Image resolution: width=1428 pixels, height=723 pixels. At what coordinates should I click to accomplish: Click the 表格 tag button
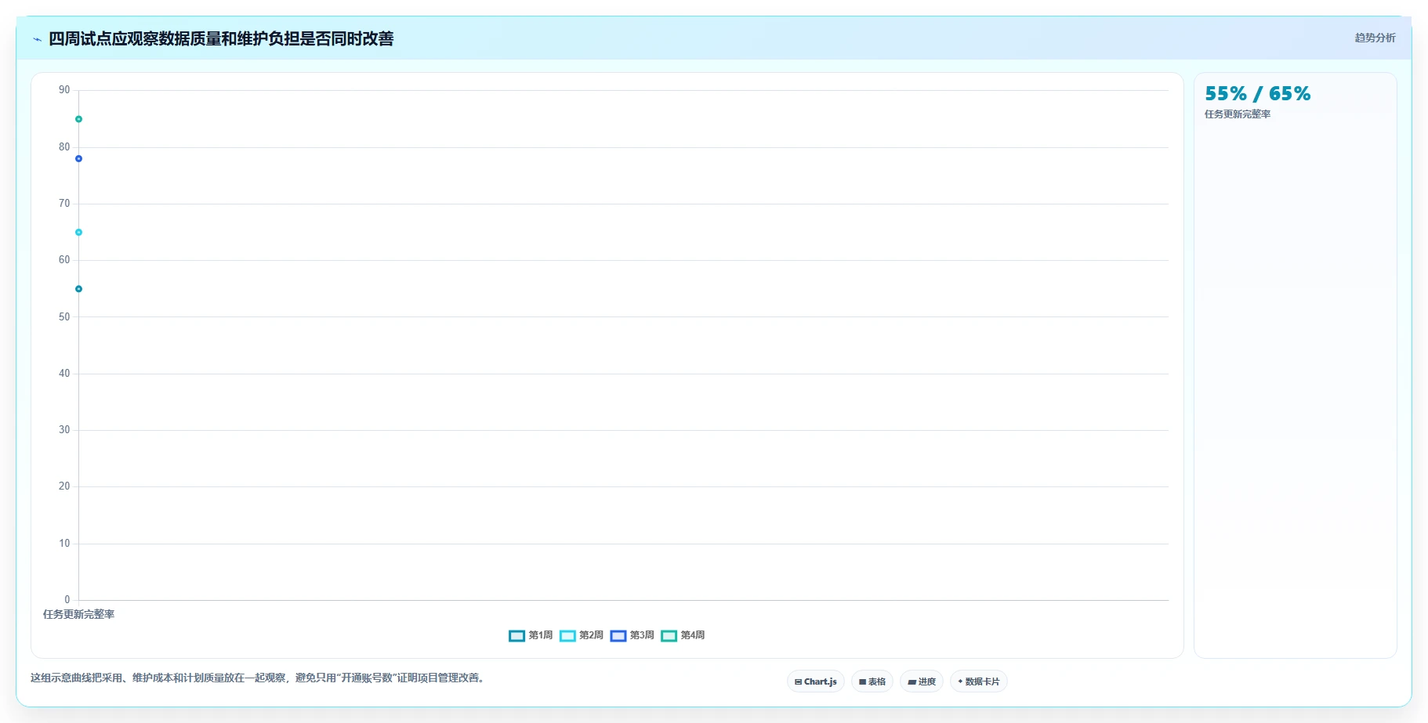[x=872, y=681]
